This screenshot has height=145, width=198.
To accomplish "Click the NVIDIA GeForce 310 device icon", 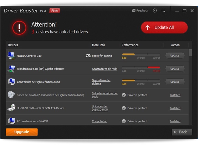I will point(11,56).
